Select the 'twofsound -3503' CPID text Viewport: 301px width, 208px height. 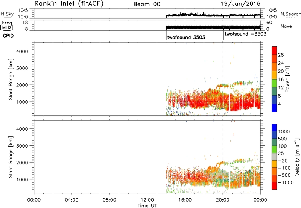click(246, 34)
